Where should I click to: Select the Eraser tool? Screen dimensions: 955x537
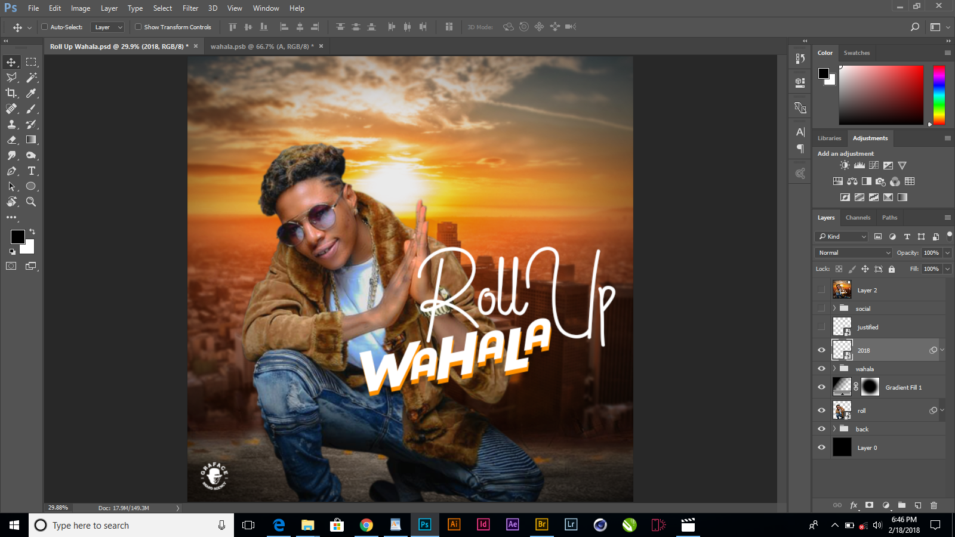pyautogui.click(x=11, y=140)
